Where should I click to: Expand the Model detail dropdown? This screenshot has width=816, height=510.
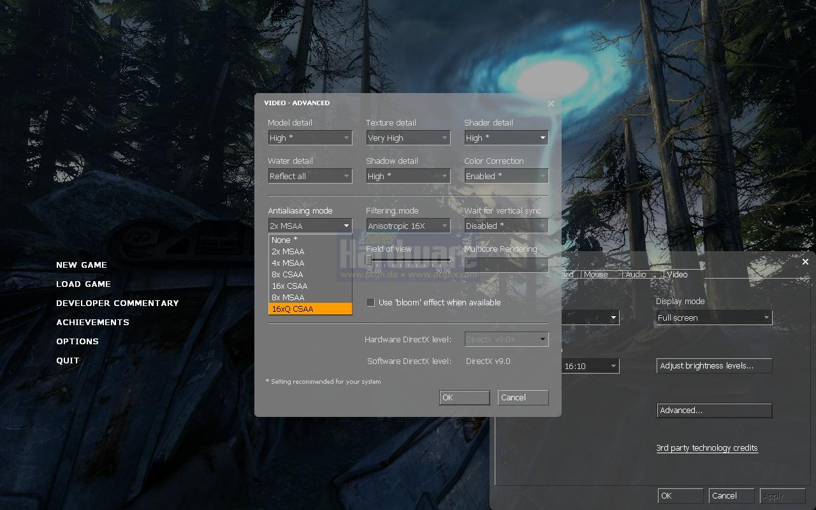310,138
